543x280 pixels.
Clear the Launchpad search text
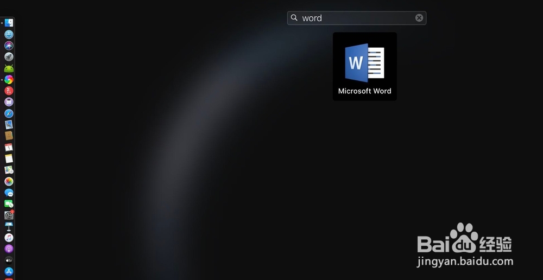(419, 18)
